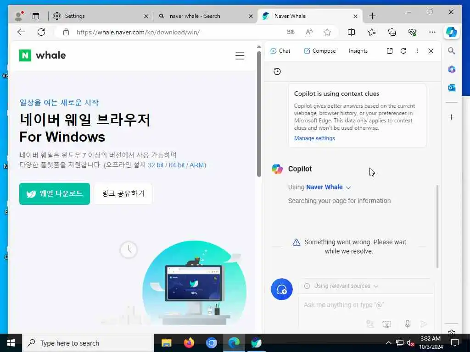Launch Firefox from taskbar
Viewport: 470px width, 352px height.
click(x=189, y=343)
